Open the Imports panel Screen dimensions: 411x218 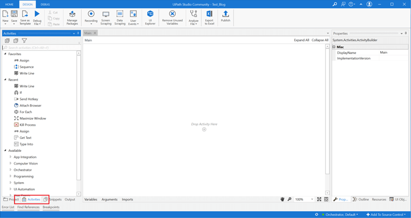tap(127, 199)
